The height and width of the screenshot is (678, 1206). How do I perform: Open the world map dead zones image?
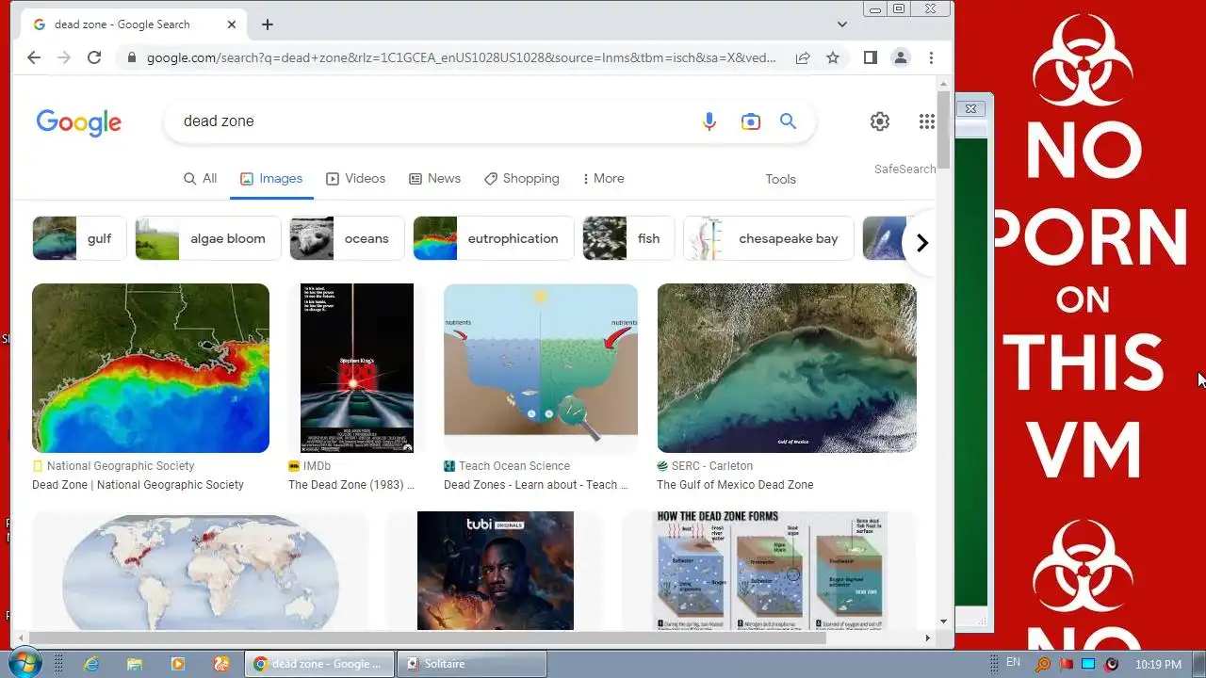click(x=200, y=571)
